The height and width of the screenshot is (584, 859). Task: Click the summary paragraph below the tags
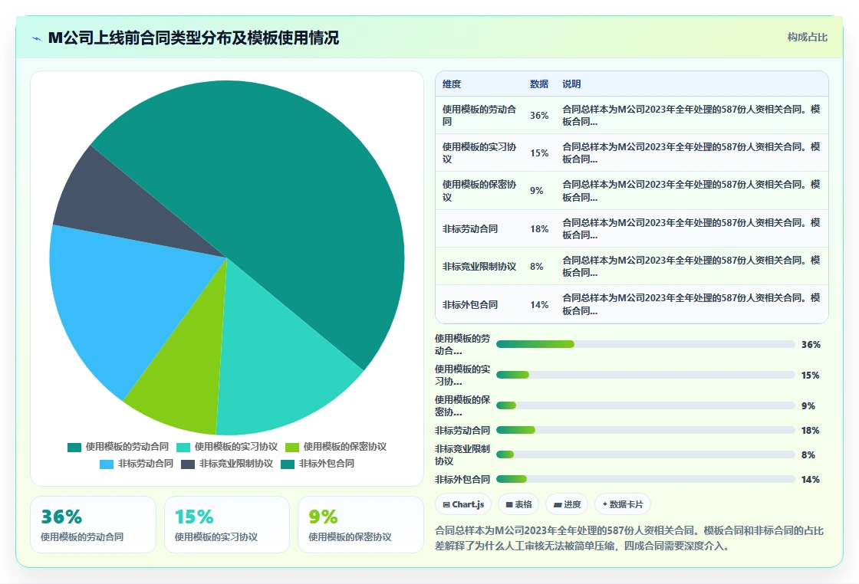(629, 538)
